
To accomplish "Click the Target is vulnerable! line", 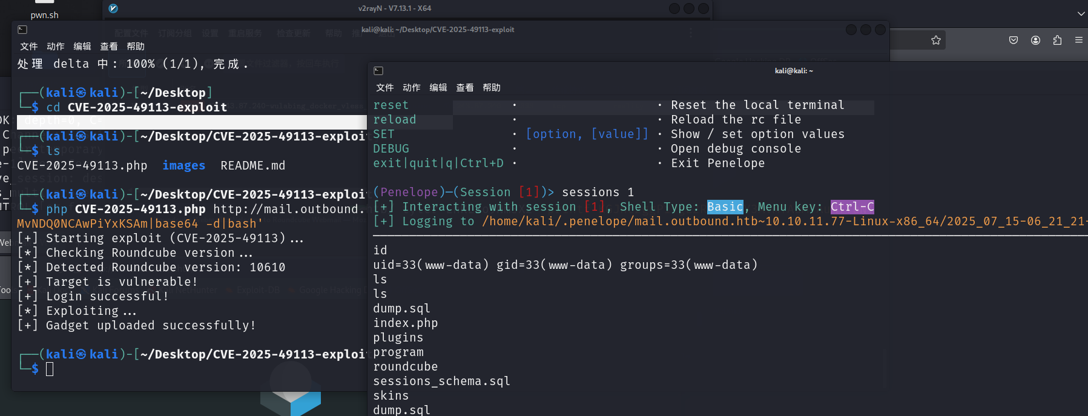I will click(107, 282).
